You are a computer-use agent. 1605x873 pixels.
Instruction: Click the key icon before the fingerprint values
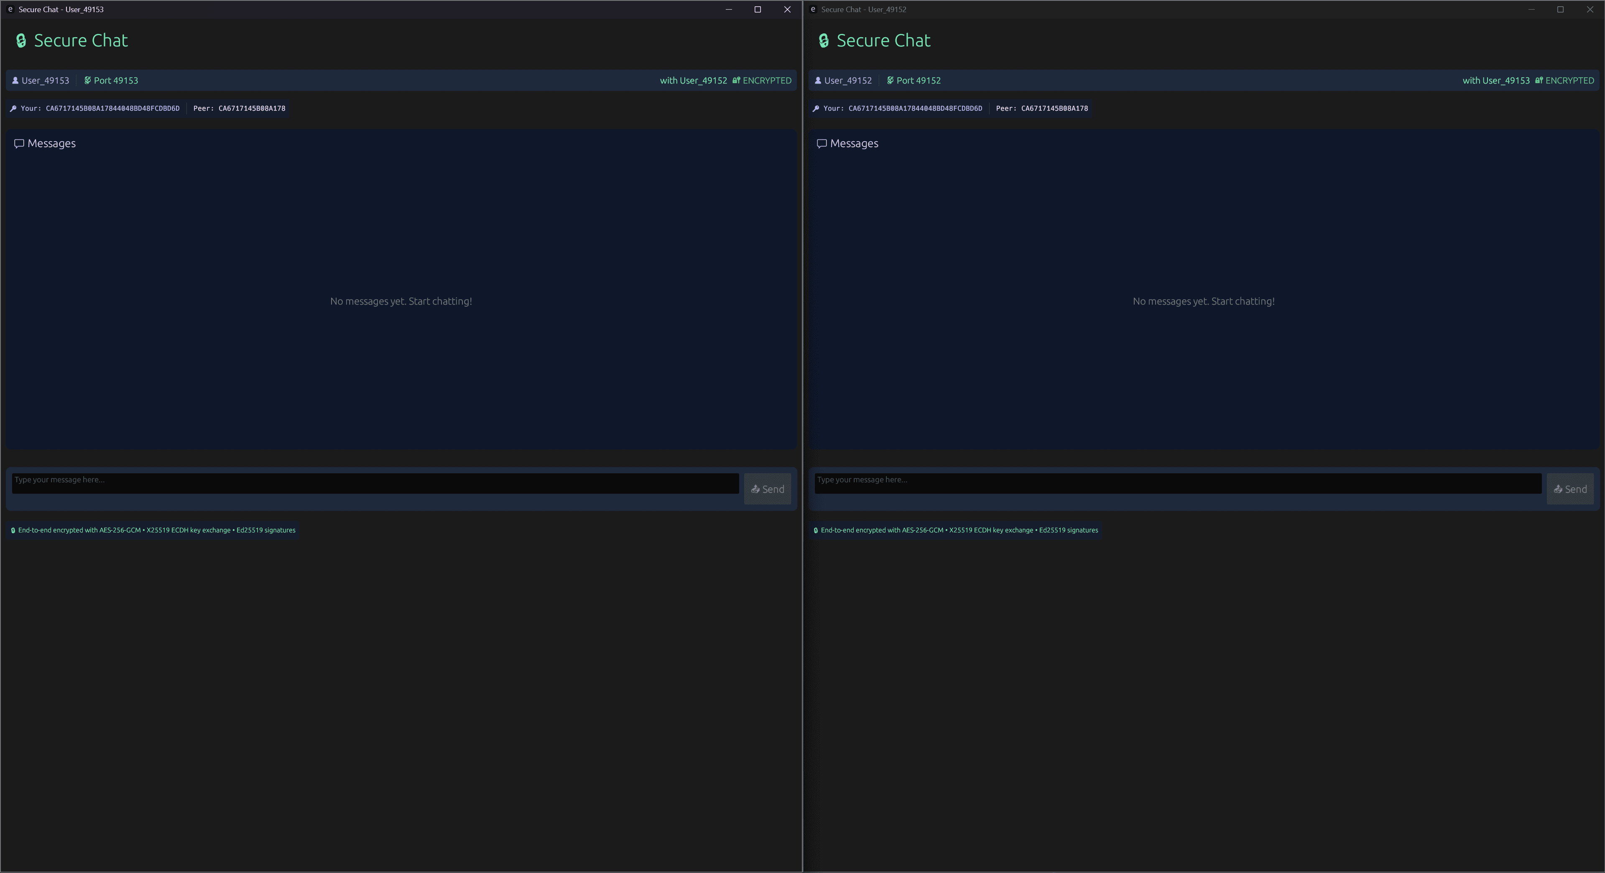[13, 108]
